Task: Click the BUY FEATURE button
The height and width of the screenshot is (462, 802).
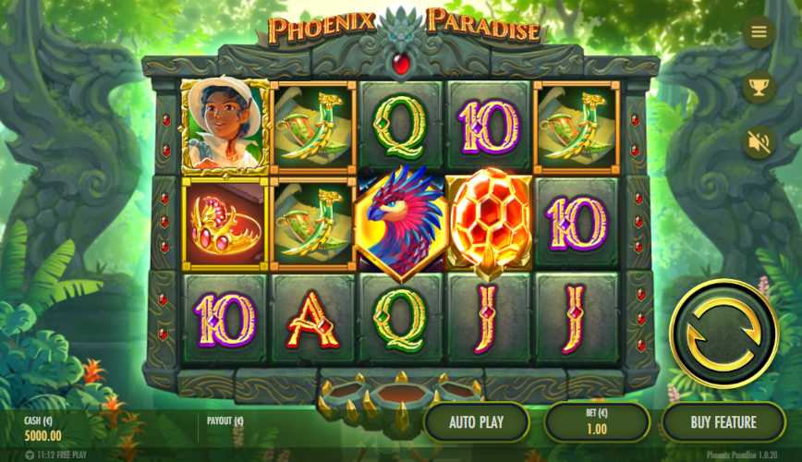Action: pos(723,422)
